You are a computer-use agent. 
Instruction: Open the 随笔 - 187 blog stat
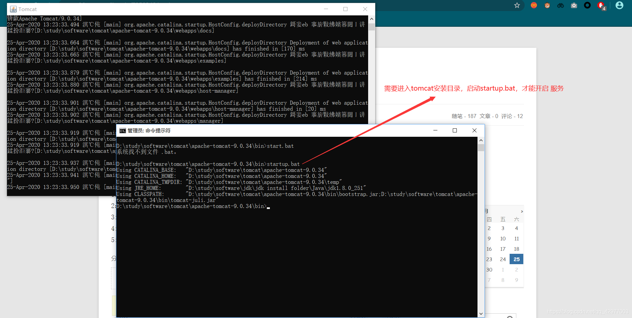[x=464, y=116]
